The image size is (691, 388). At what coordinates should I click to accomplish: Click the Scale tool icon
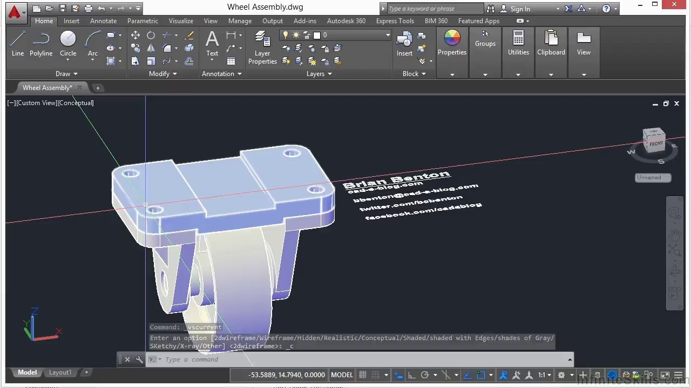click(x=151, y=61)
